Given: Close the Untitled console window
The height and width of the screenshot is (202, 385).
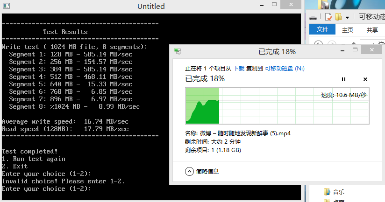Looking at the screenshot, I should coord(291,6).
